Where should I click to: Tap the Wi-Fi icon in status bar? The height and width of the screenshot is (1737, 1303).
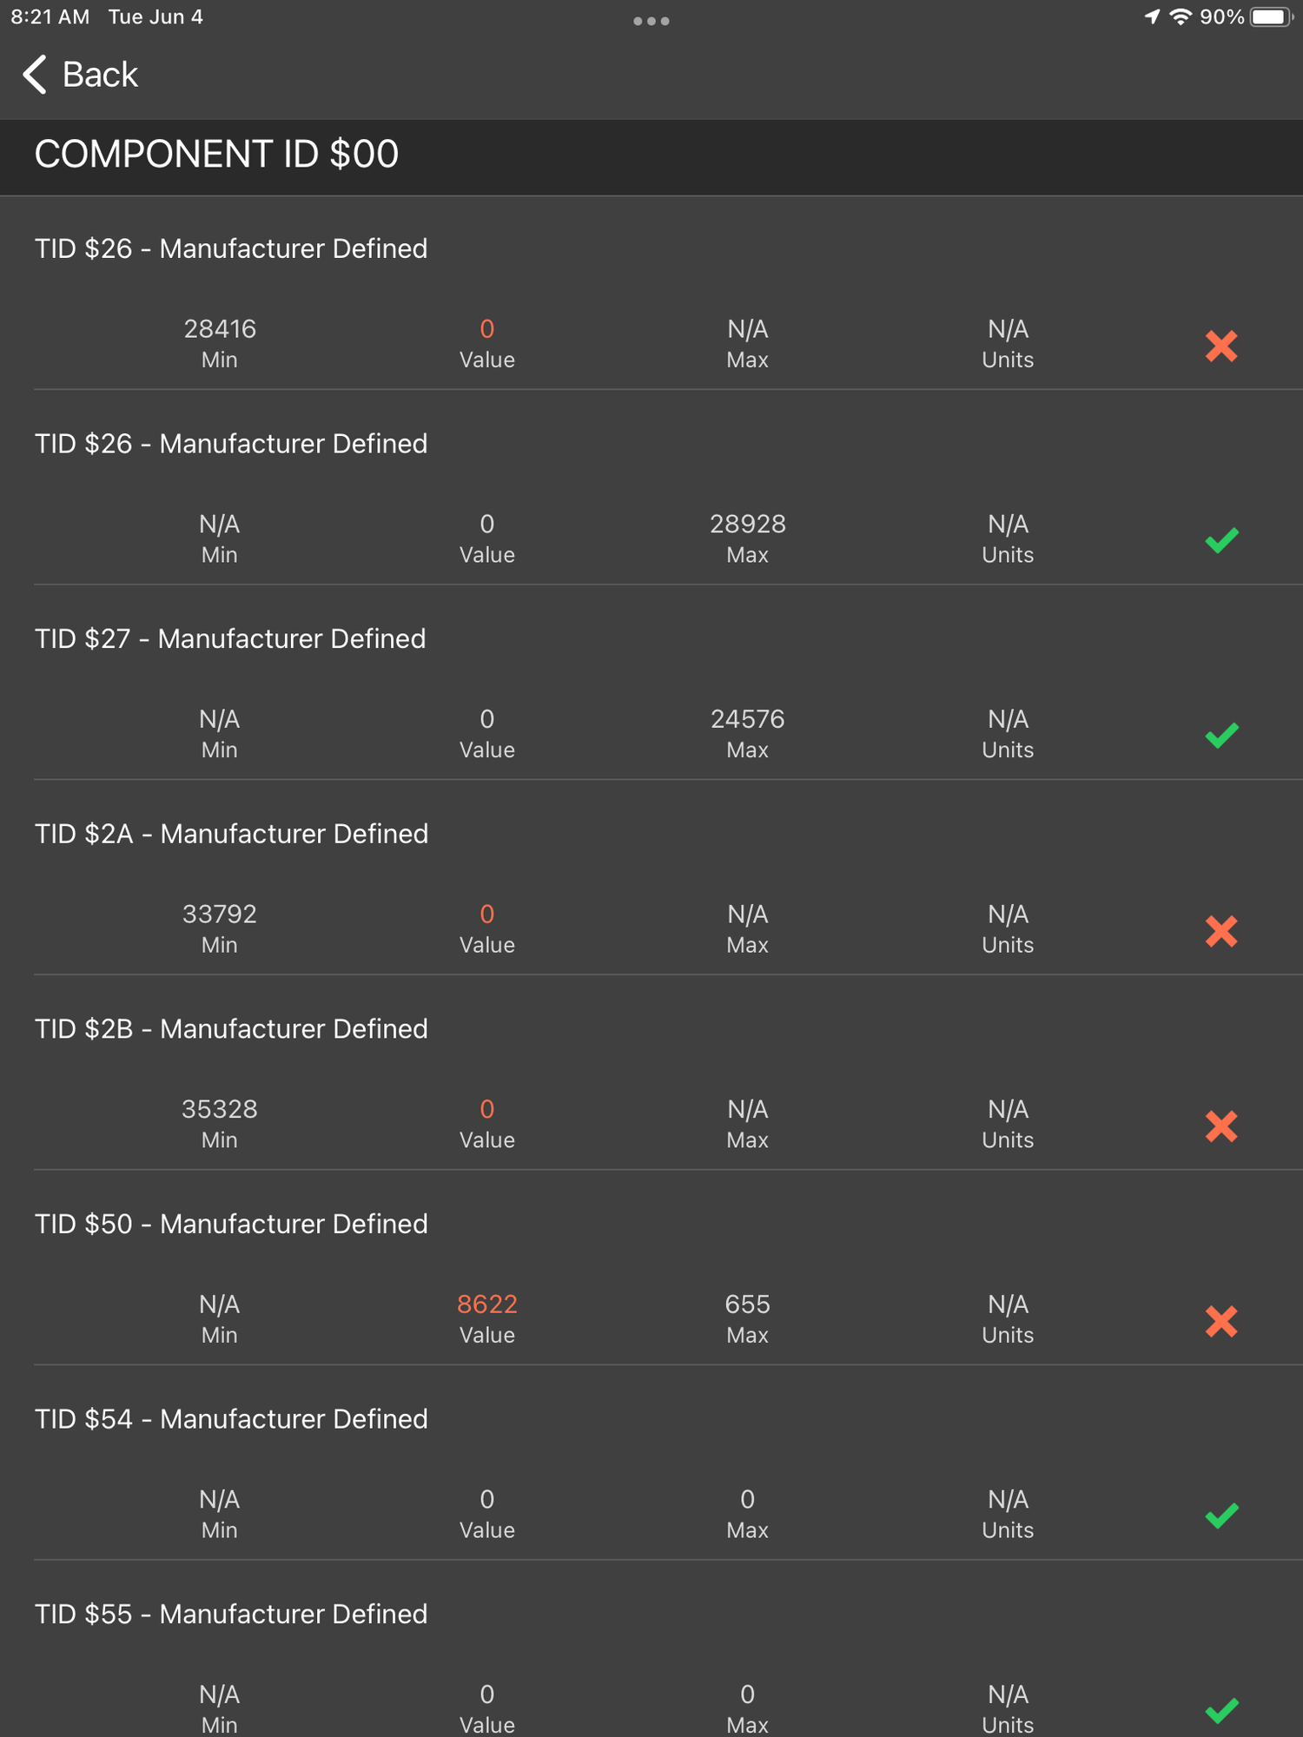click(x=1181, y=17)
